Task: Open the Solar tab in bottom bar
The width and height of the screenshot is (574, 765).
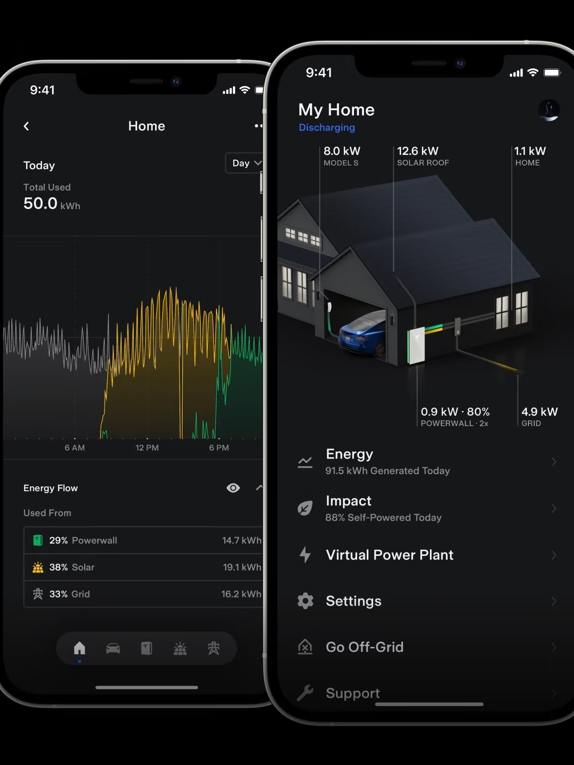Action: coord(180,648)
